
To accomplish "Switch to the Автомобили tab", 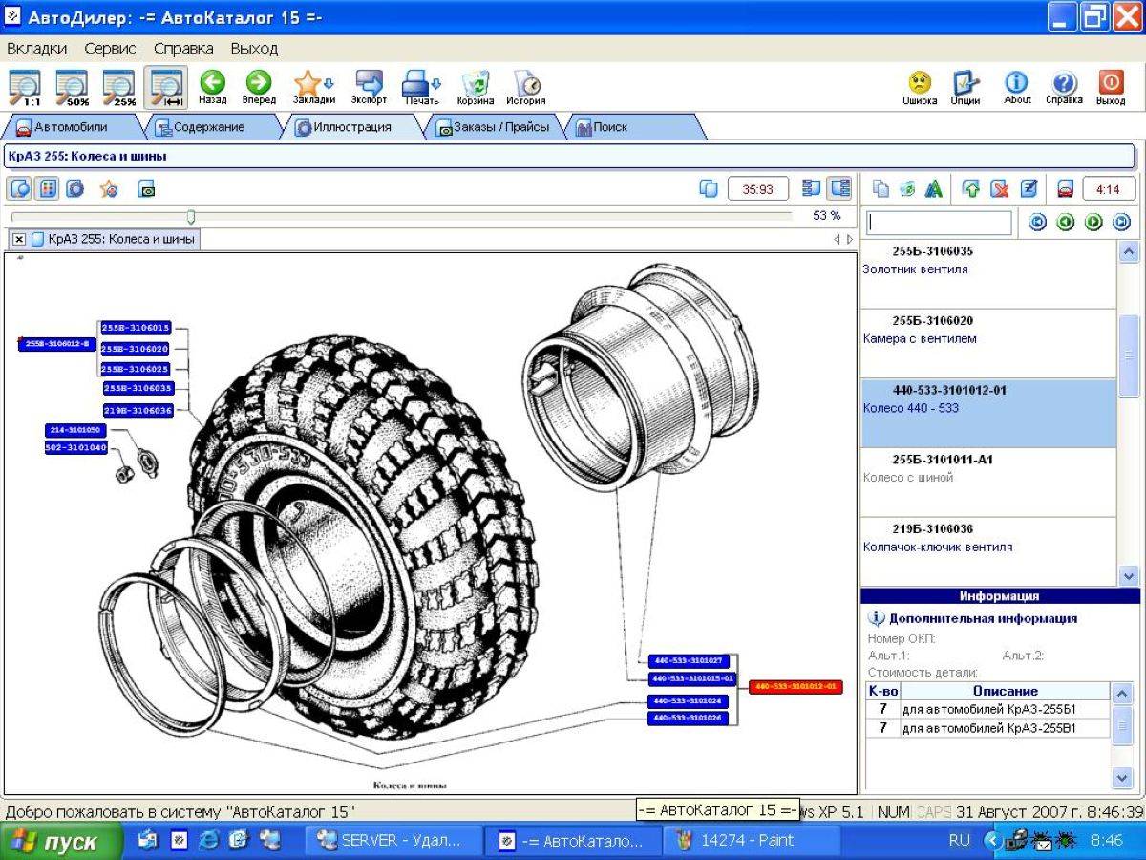I will click(x=71, y=127).
